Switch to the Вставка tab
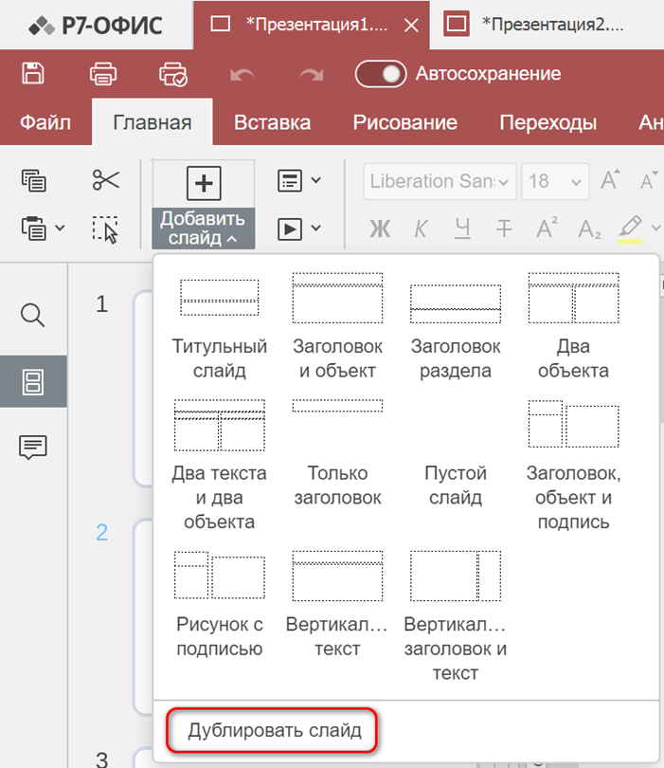Image resolution: width=664 pixels, height=768 pixels. tap(272, 122)
